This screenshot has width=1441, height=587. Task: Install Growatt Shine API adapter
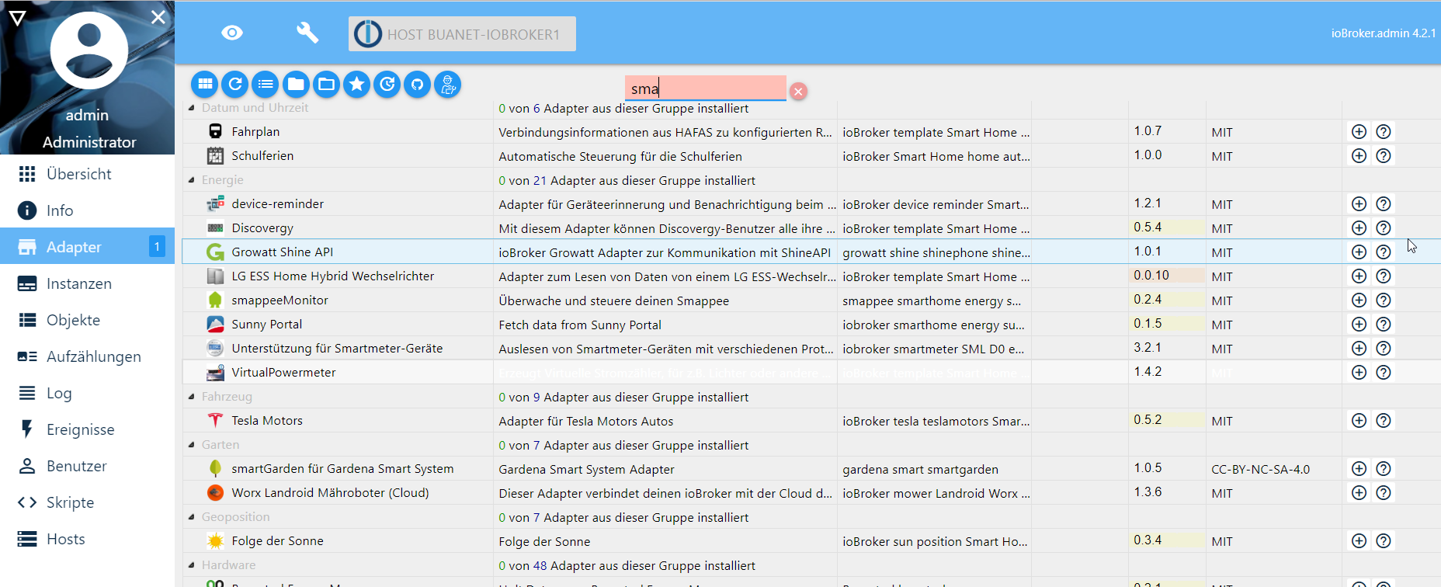[1359, 252]
